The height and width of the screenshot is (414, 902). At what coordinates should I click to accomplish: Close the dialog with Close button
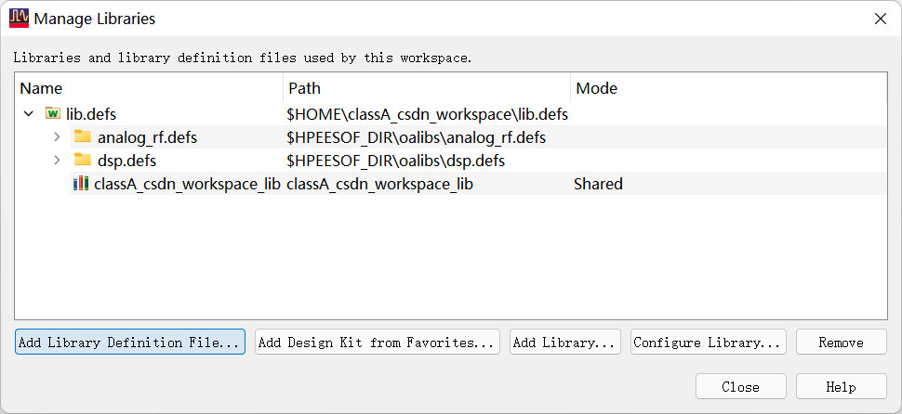740,387
